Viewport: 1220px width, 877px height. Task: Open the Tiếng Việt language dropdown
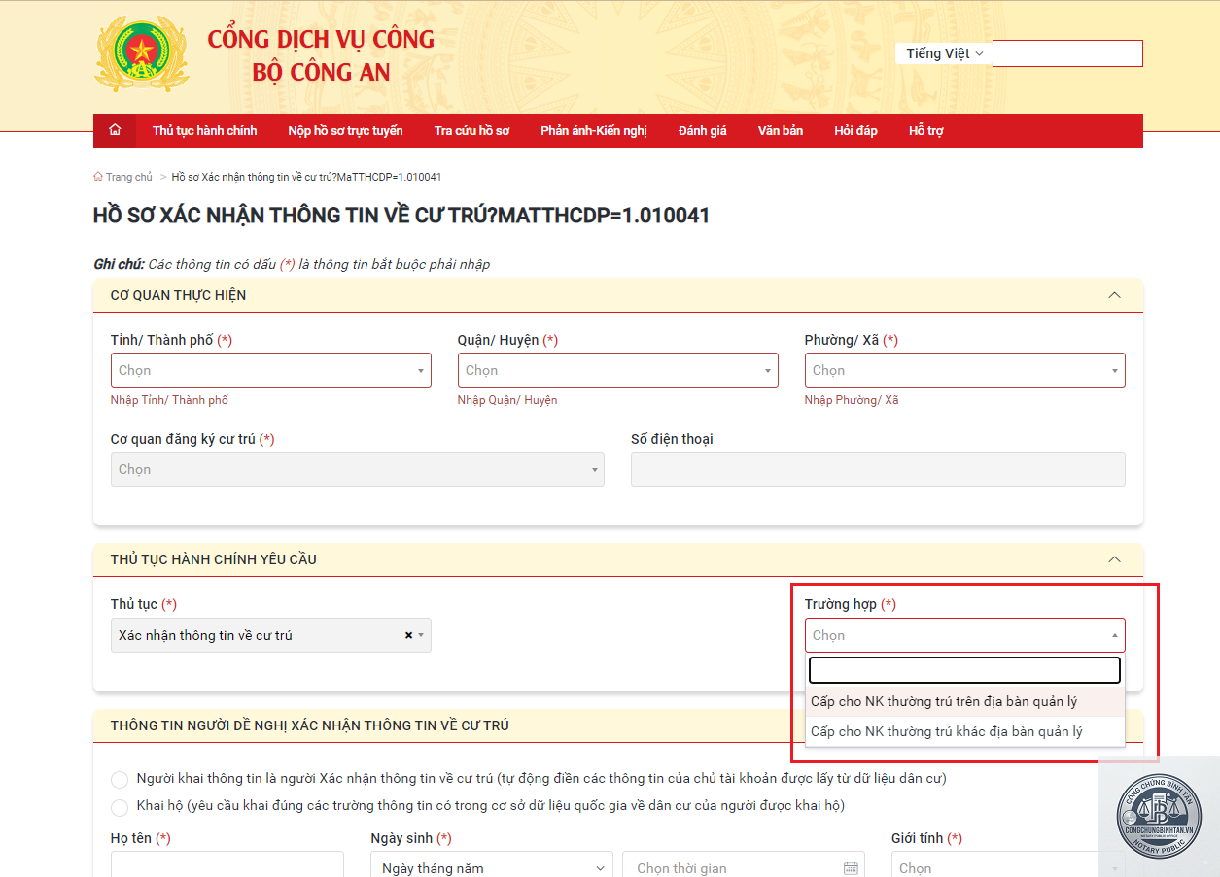944,53
